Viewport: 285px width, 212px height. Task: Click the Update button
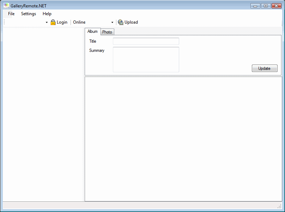pos(265,68)
